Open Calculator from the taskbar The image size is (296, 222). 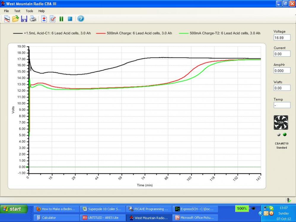56,218
